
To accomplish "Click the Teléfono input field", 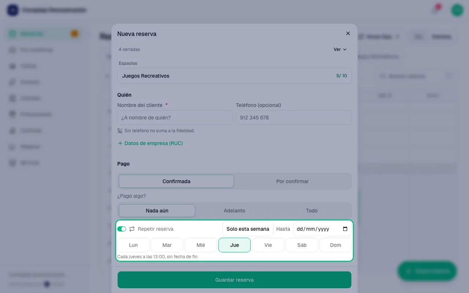I will [294, 118].
